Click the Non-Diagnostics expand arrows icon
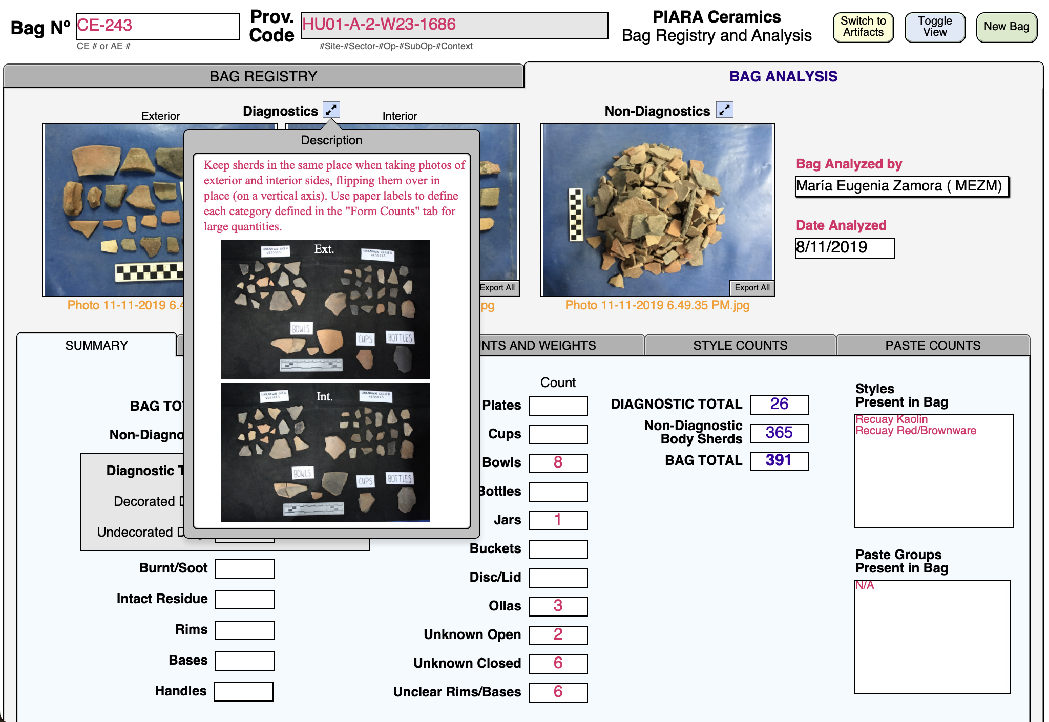The image size is (1049, 722). point(724,110)
